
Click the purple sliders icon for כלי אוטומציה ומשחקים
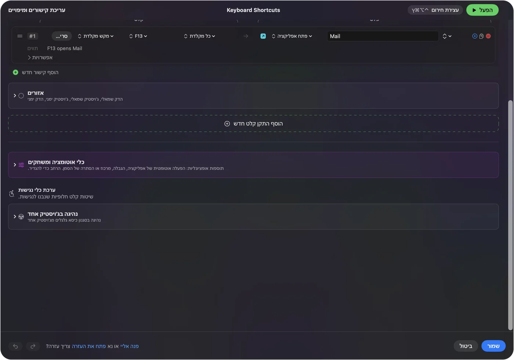coord(21,165)
